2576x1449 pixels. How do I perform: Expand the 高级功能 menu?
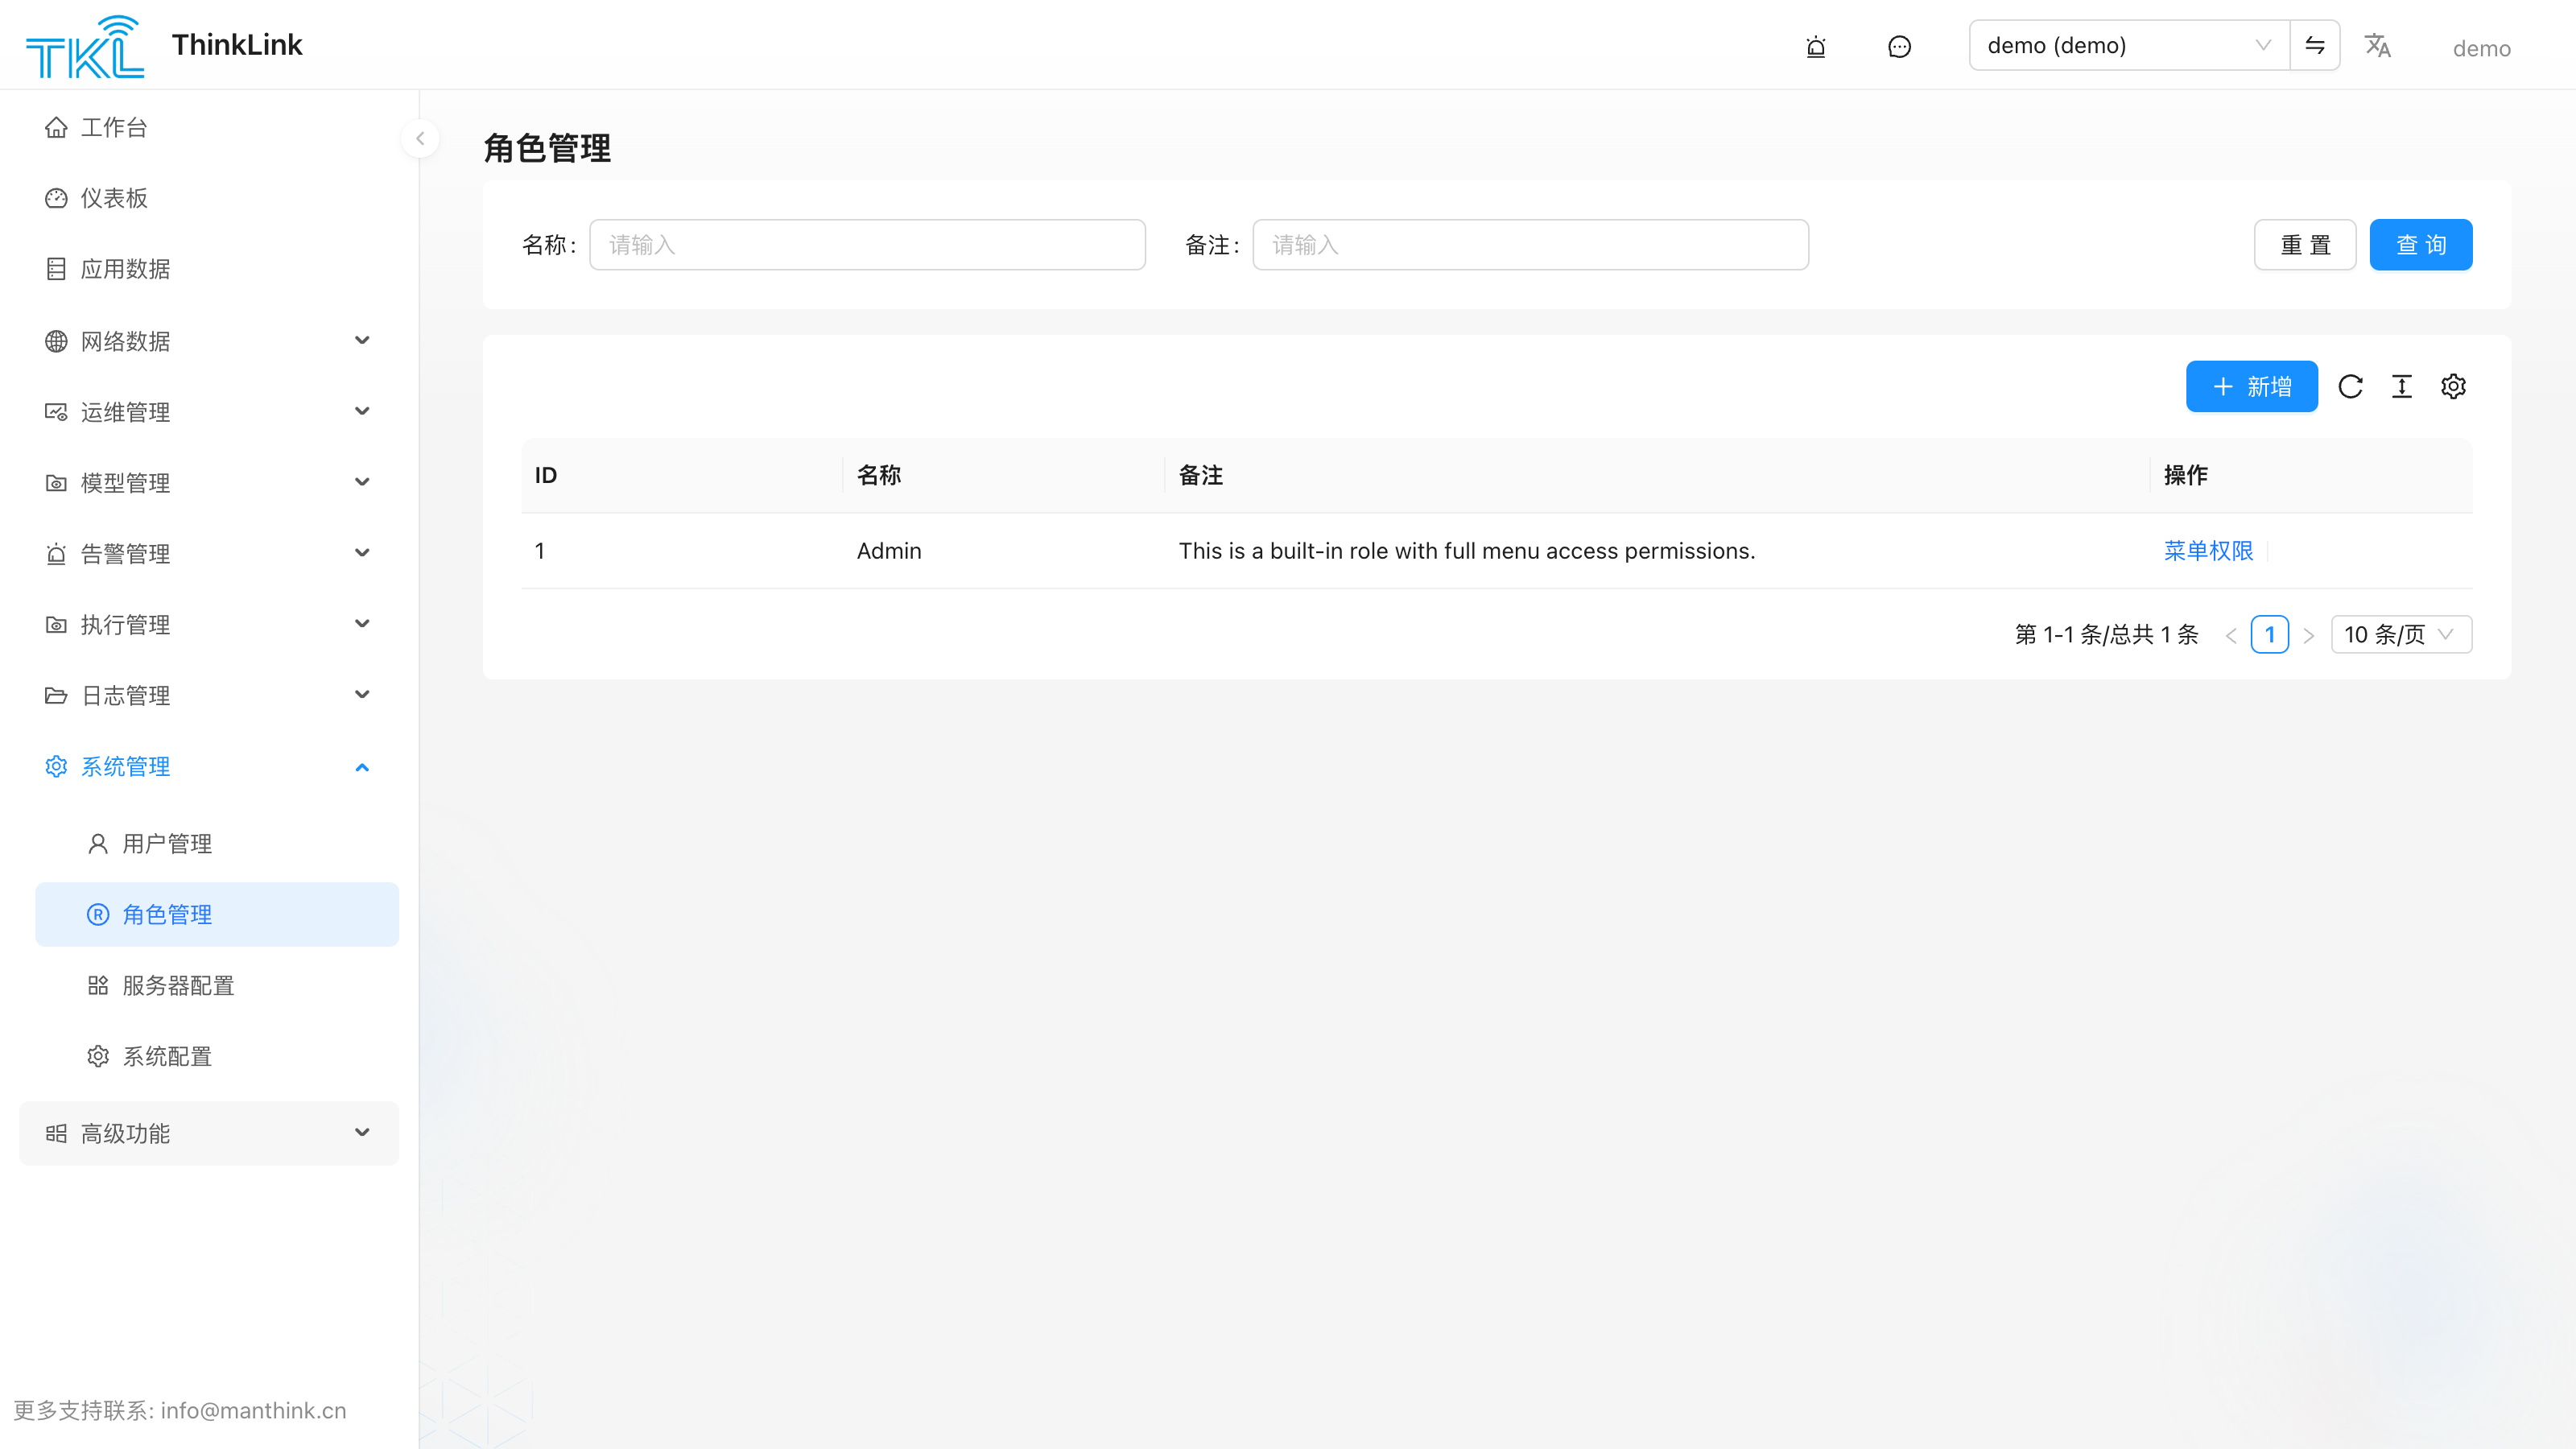click(x=209, y=1133)
